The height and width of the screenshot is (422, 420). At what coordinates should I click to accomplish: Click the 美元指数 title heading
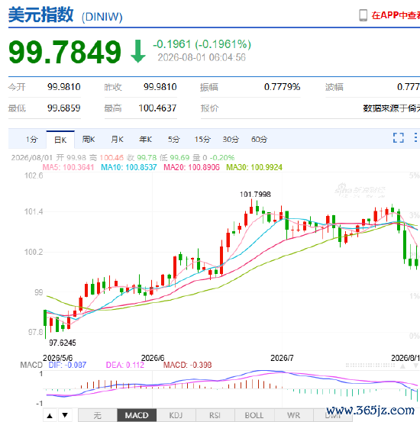click(x=40, y=14)
